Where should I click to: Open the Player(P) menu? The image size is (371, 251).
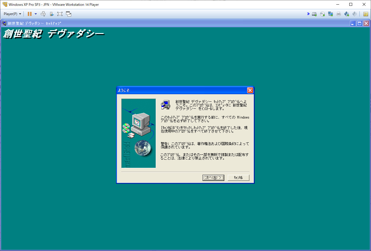(x=12, y=14)
